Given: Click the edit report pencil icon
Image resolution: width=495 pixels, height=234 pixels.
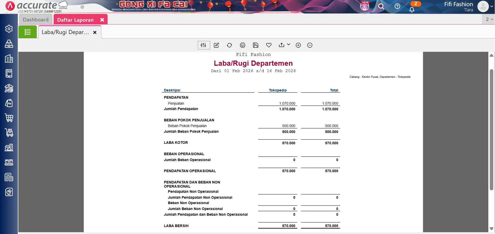Looking at the screenshot, I should pos(216,45).
